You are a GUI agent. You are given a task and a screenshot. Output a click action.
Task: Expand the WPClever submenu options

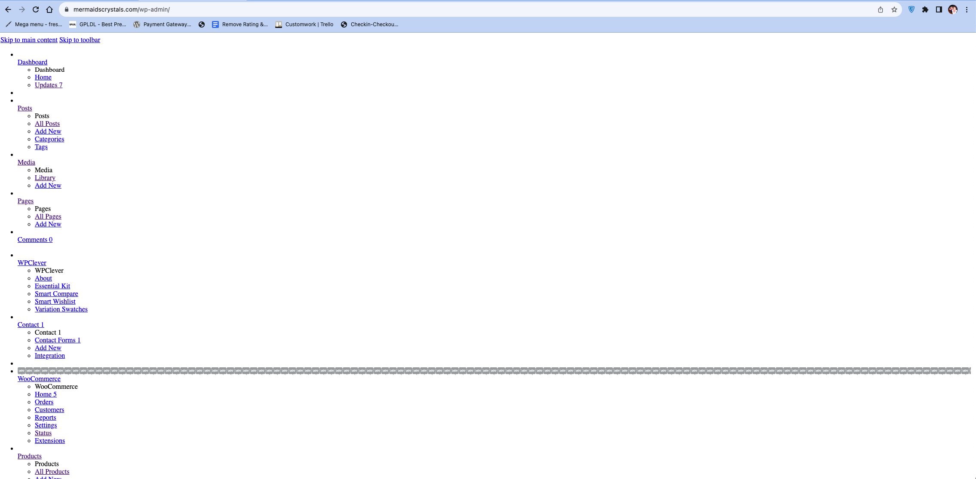point(32,262)
